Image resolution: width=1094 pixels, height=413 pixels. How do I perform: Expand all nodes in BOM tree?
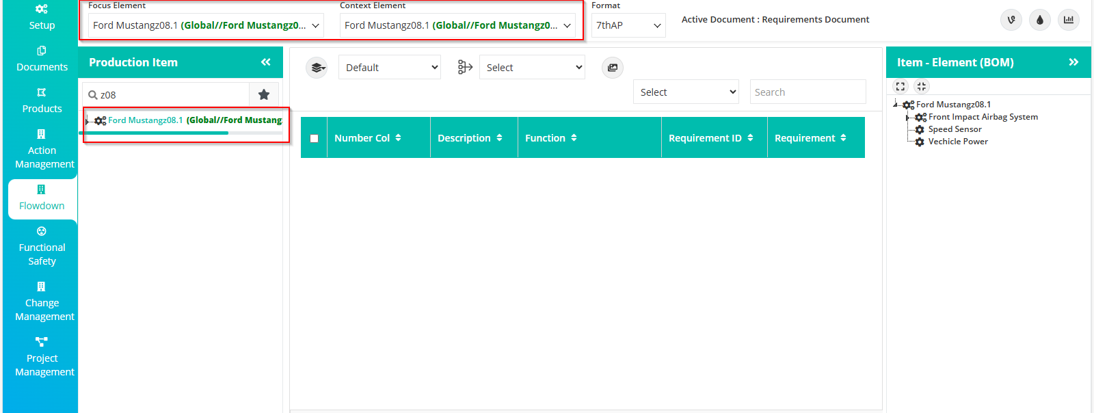click(x=900, y=86)
